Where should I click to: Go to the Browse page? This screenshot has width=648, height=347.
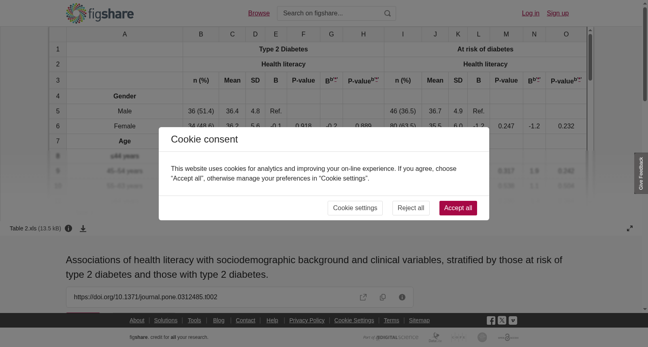tap(259, 13)
